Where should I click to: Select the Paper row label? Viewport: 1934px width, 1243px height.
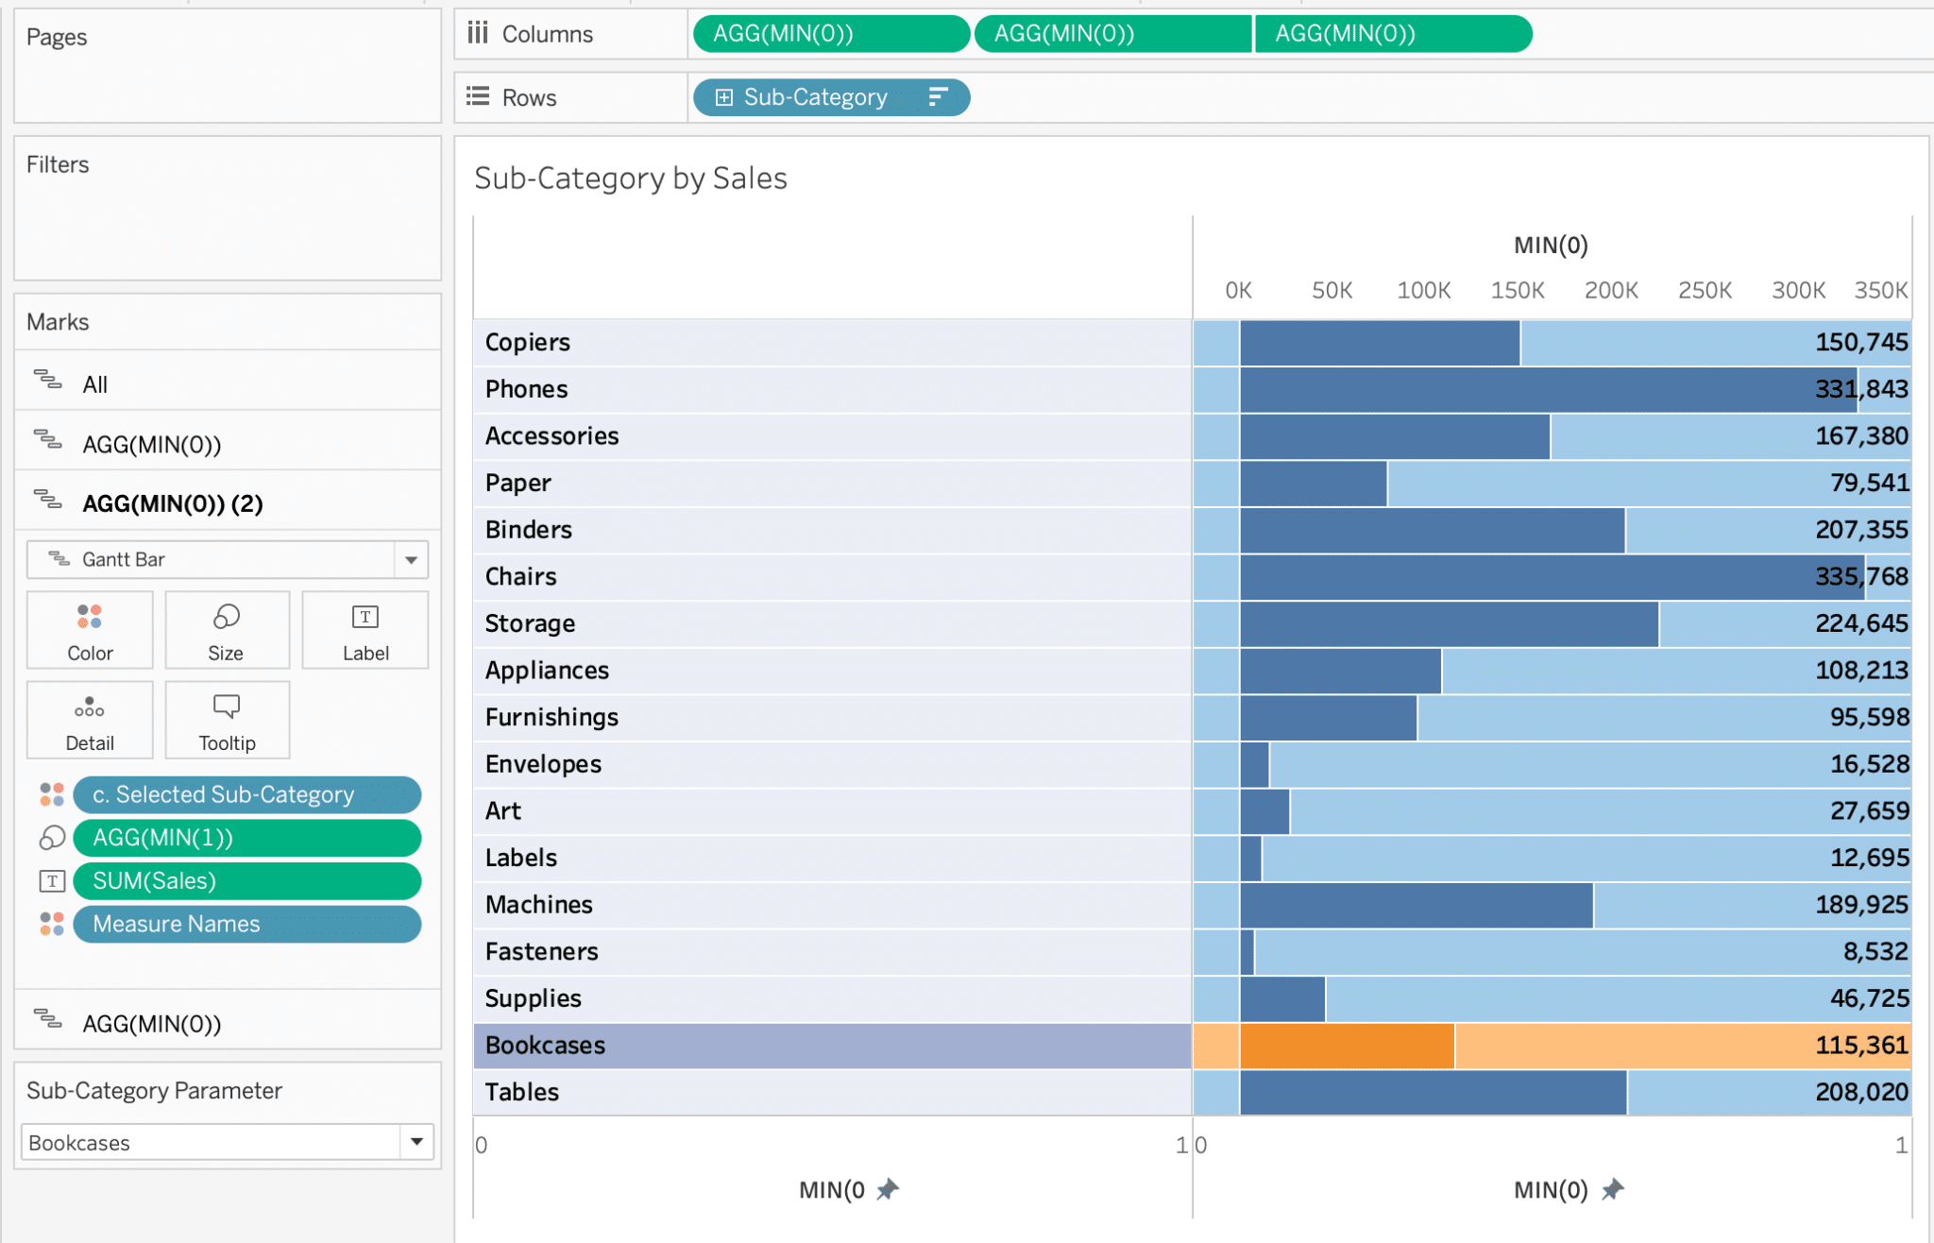tap(517, 483)
